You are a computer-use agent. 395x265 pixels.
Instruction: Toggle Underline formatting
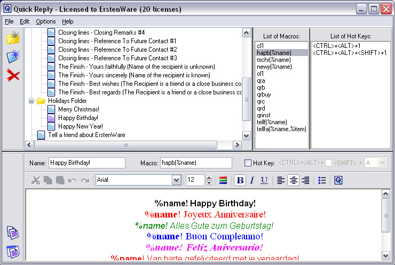point(264,180)
